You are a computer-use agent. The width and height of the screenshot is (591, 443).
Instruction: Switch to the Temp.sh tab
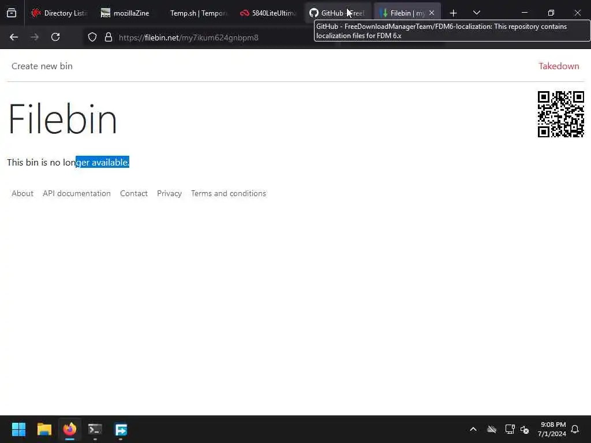coord(196,13)
